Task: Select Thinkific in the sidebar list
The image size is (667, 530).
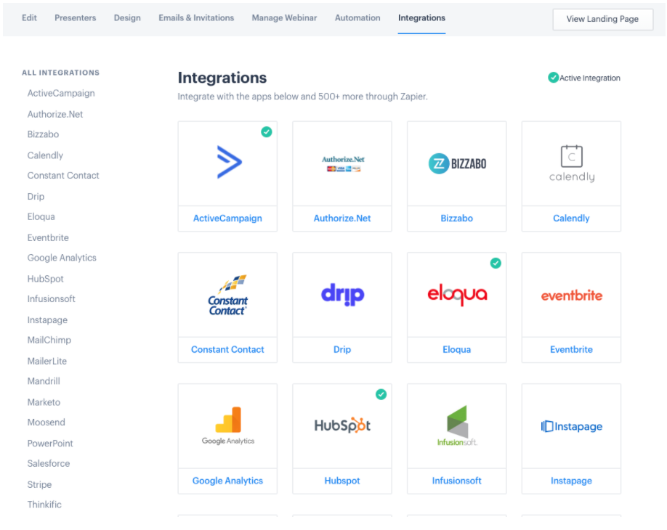Action: [44, 505]
